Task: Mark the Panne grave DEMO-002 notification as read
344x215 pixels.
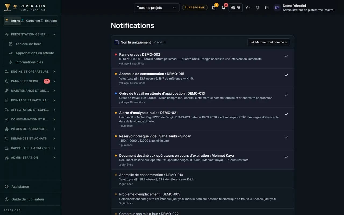Action: 286,56
